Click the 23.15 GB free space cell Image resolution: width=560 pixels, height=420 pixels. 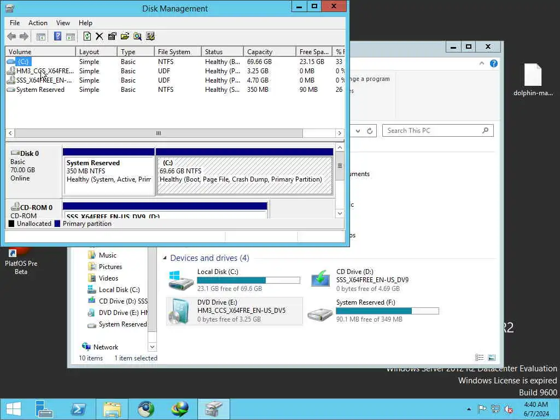[x=312, y=61]
